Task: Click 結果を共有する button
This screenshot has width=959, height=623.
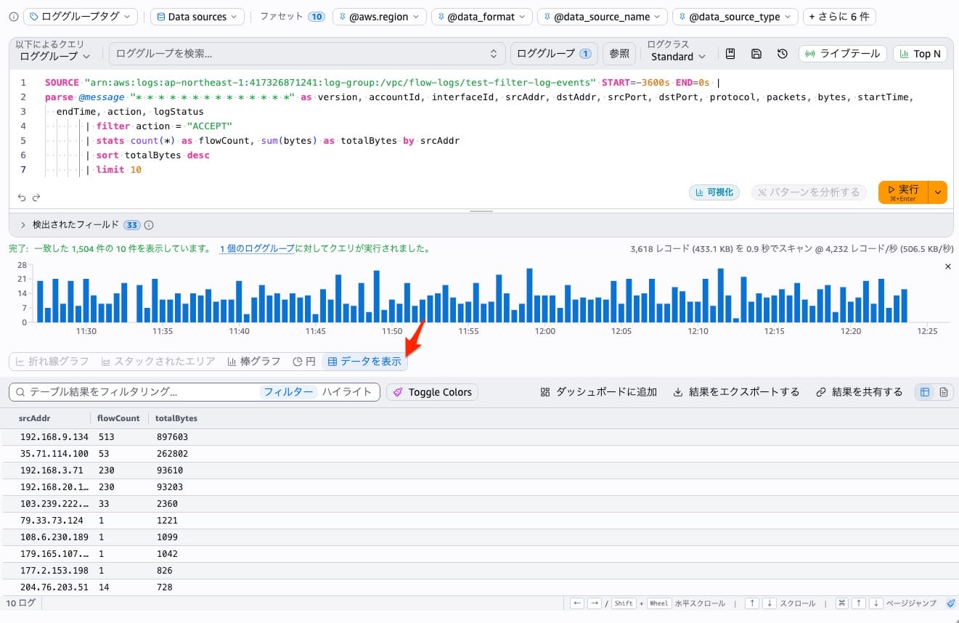Action: 859,392
